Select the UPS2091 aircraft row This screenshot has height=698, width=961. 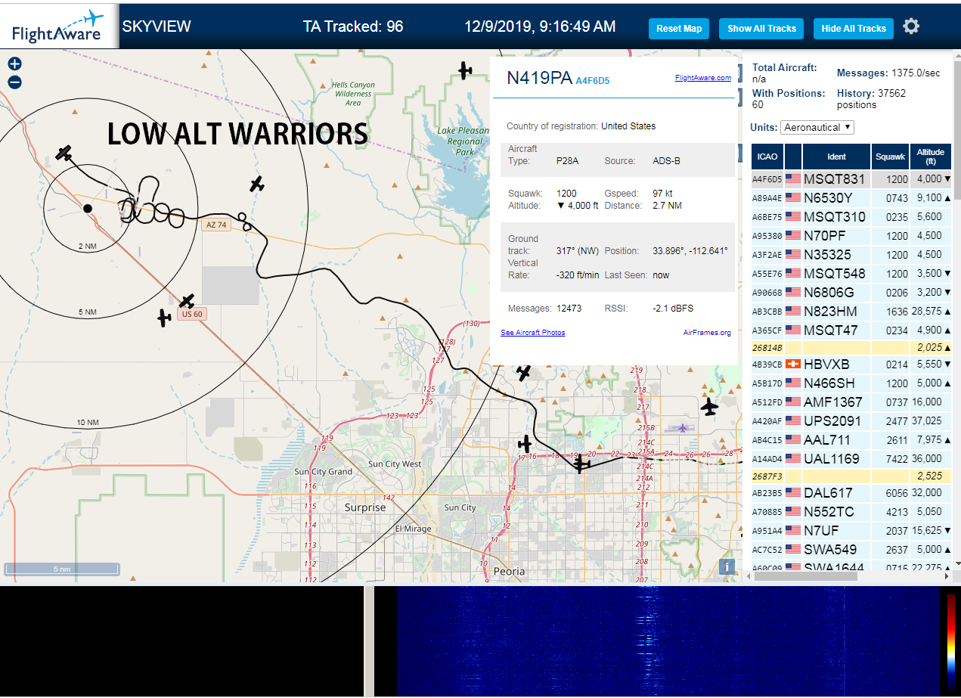[851, 421]
